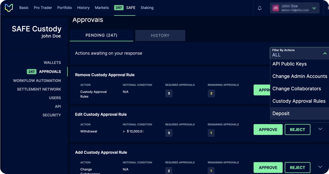Navigate to Settlement Network in sidebar
This screenshot has width=329, height=174.
coord(39,89)
